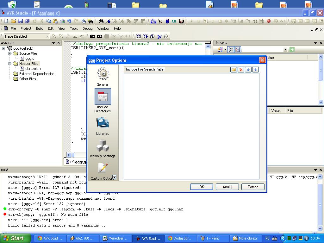The width and height of the screenshot is (324, 243).
Task: Click the red breakpoint circle icon
Action: tap(269, 21)
